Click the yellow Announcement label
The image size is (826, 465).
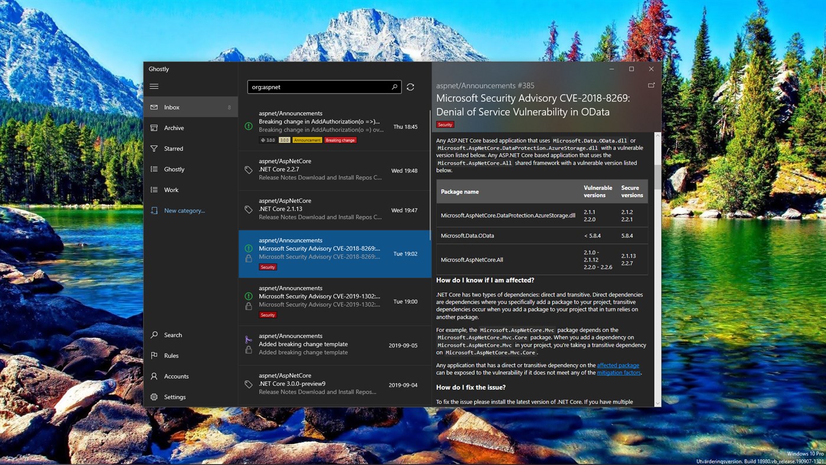(x=308, y=140)
